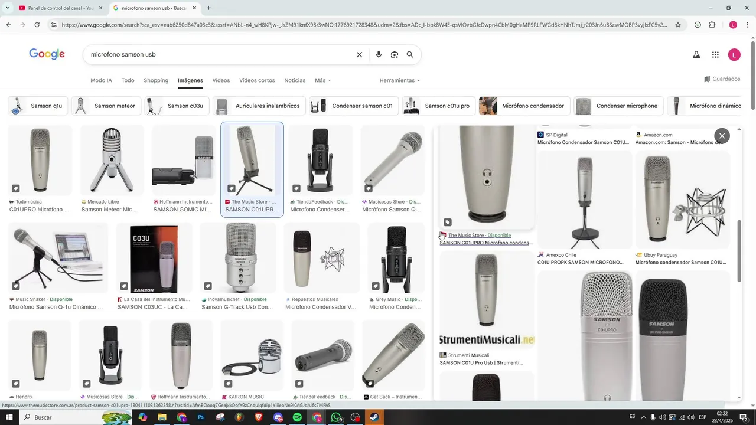Viewport: 756px width, 425px height.
Task: Open the Google apps grid
Action: (715, 55)
